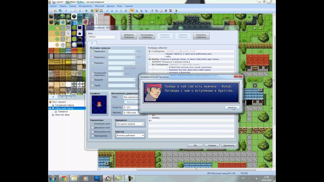Enable the Перемен. condition checkbox
This screenshot has height=182, width=324.
tap(92, 63)
